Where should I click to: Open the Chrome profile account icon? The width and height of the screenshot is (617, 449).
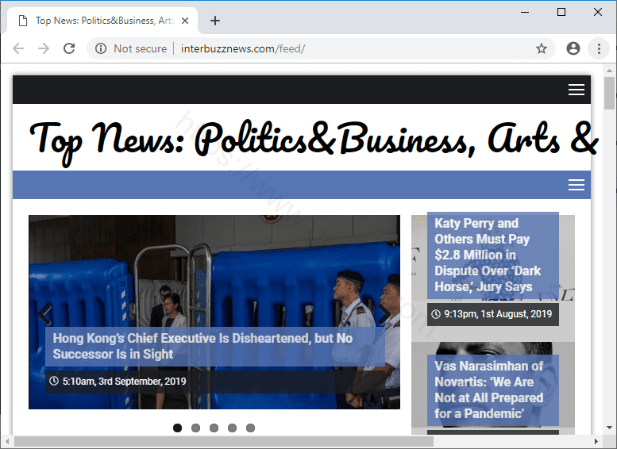tap(573, 48)
